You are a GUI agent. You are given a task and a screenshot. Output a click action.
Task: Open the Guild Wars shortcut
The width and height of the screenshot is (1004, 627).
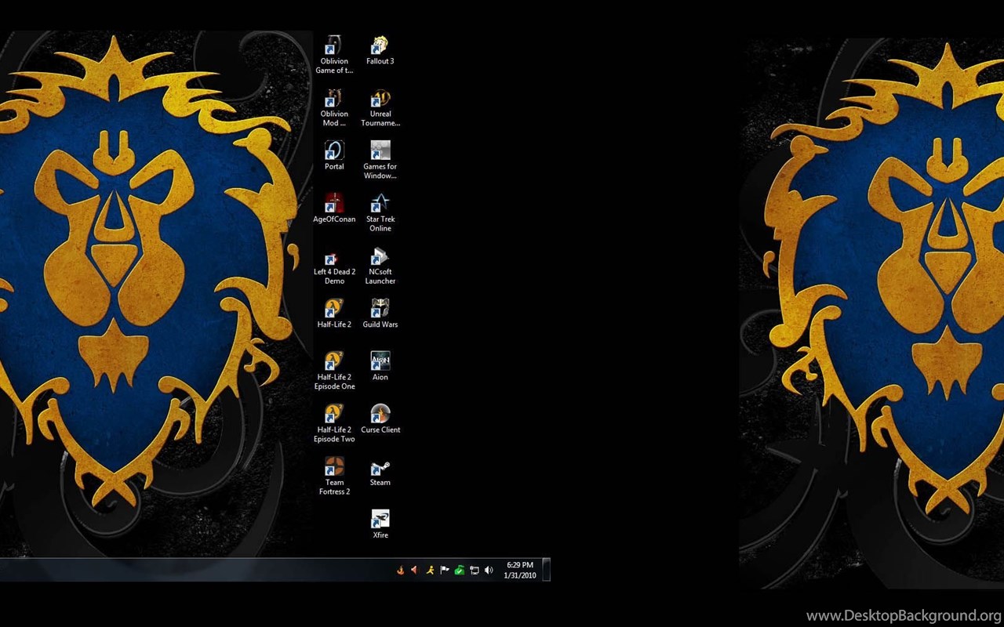click(x=380, y=313)
